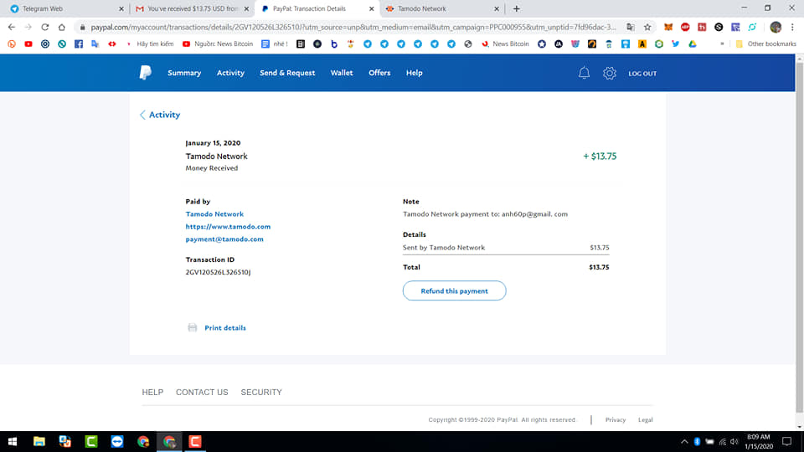
Task: Open MetaMask fox extension
Action: [x=668, y=27]
